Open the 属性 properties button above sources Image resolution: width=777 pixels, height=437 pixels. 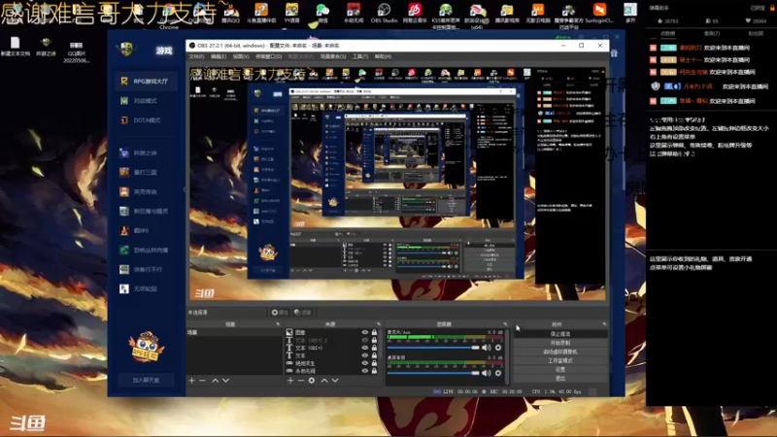point(280,312)
